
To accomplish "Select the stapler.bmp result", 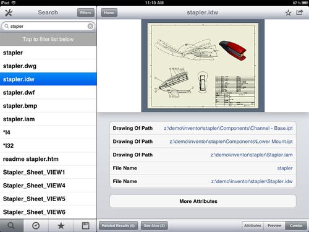I will click(x=48, y=106).
